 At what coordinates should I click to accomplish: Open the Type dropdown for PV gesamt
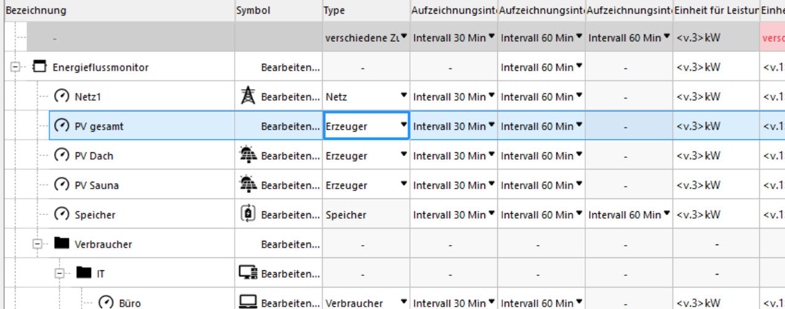[x=403, y=125]
